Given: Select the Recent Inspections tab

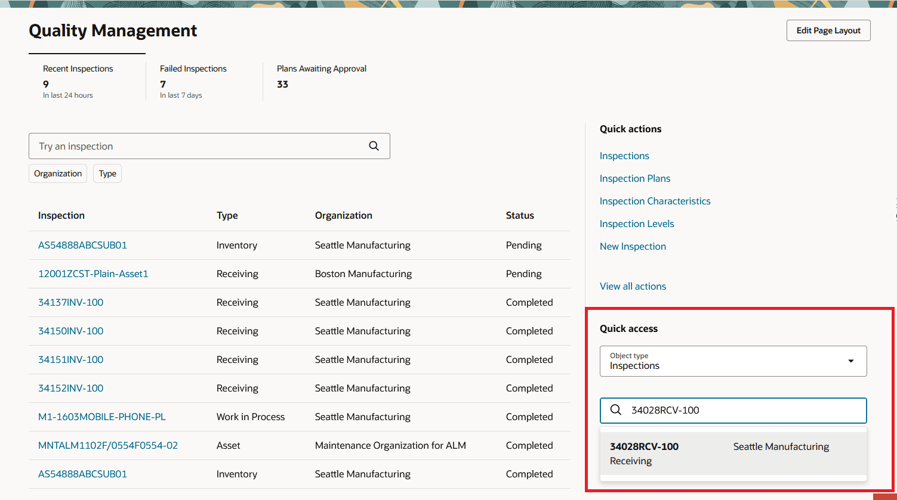Looking at the screenshot, I should coord(78,81).
